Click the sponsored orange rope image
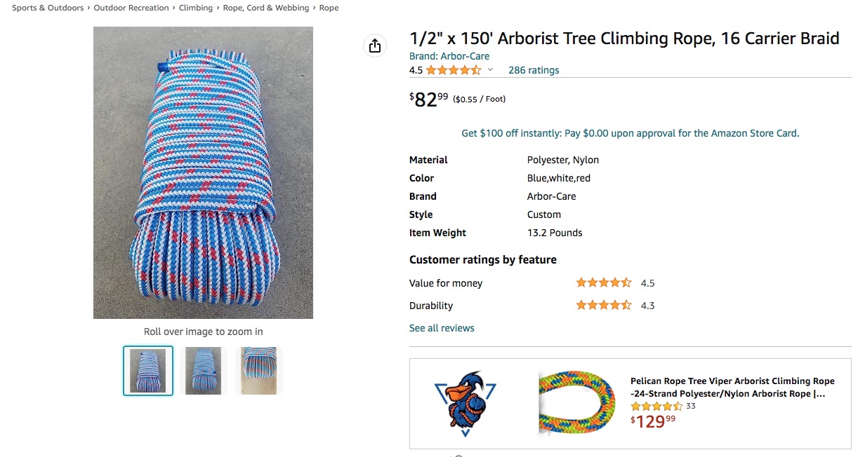Screen dimensions: 858x457 pos(576,403)
